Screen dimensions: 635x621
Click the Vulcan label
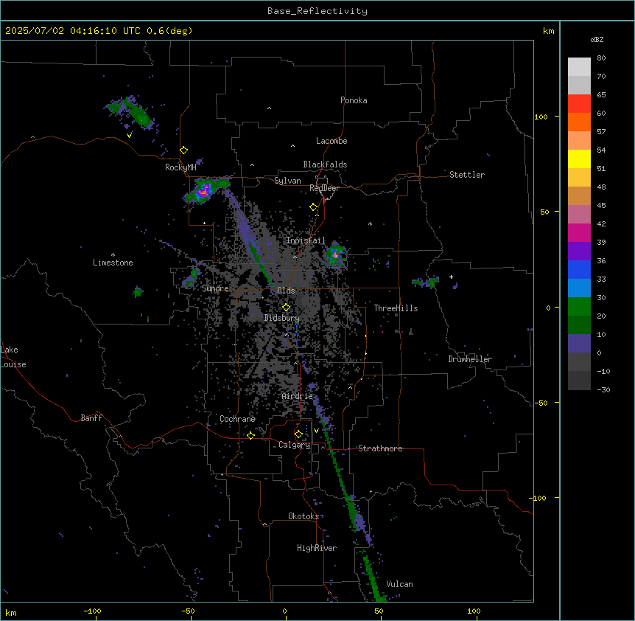pos(400,584)
